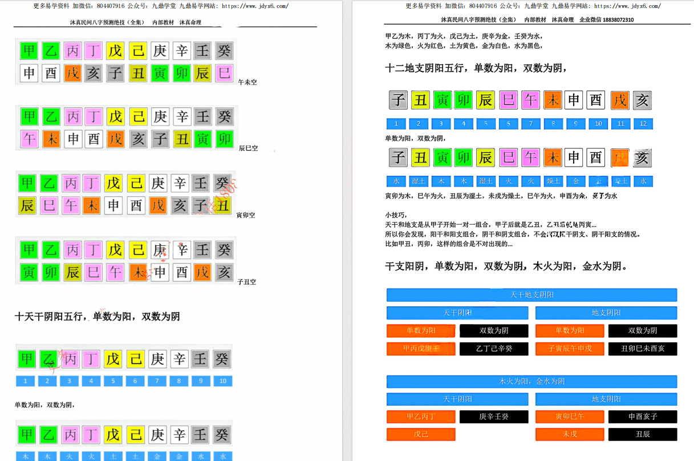Open the jdyx6.com URL in left page header
This screenshot has width=694, height=461.
(x=254, y=6)
